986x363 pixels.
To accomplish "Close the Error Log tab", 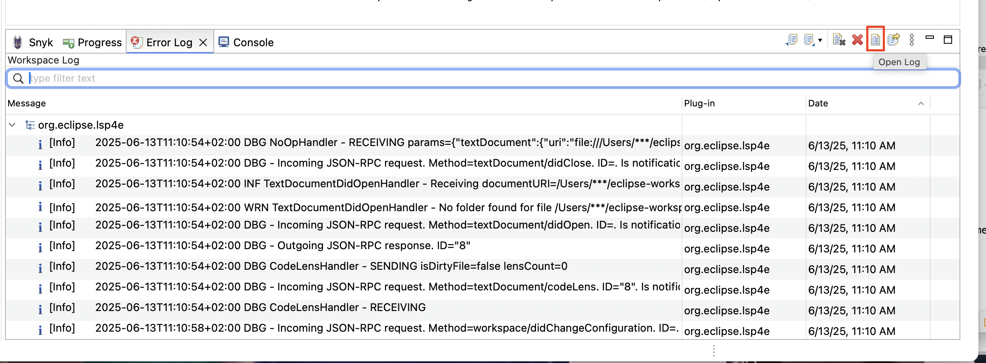I will 203,42.
